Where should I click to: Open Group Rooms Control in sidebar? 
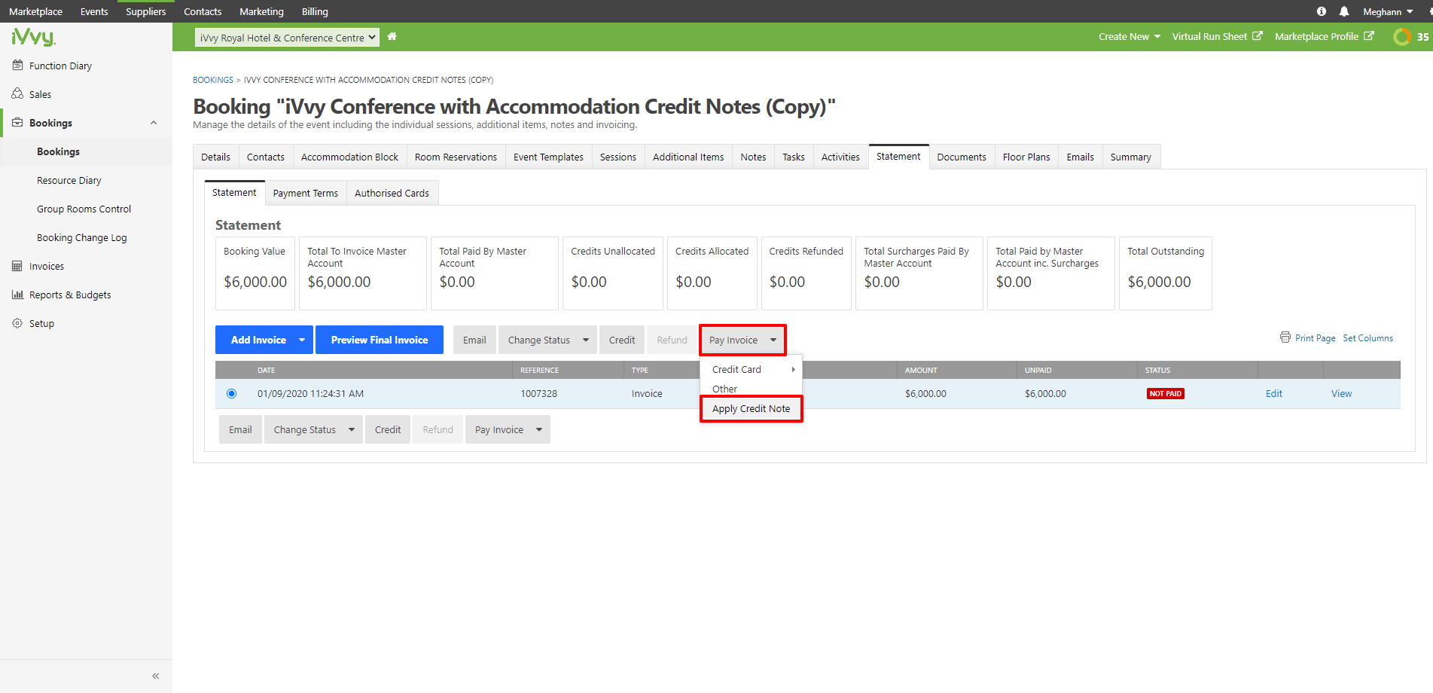pos(84,209)
